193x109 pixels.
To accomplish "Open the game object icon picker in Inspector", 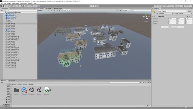I will click(x=153, y=12).
